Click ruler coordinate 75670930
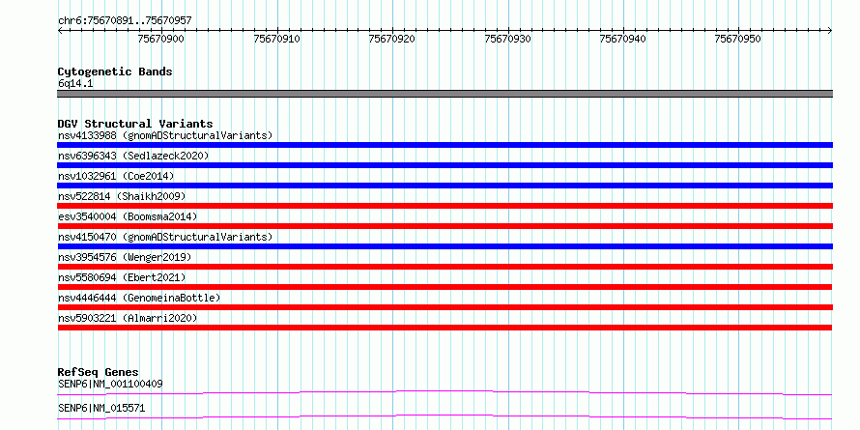The height and width of the screenshot is (430, 860). pos(508,39)
